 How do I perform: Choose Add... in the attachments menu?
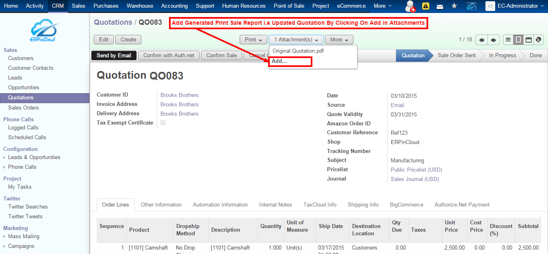[290, 62]
